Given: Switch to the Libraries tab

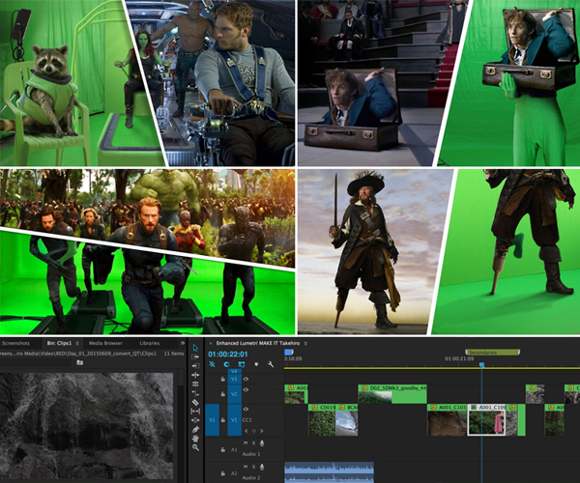Looking at the screenshot, I should (x=150, y=343).
